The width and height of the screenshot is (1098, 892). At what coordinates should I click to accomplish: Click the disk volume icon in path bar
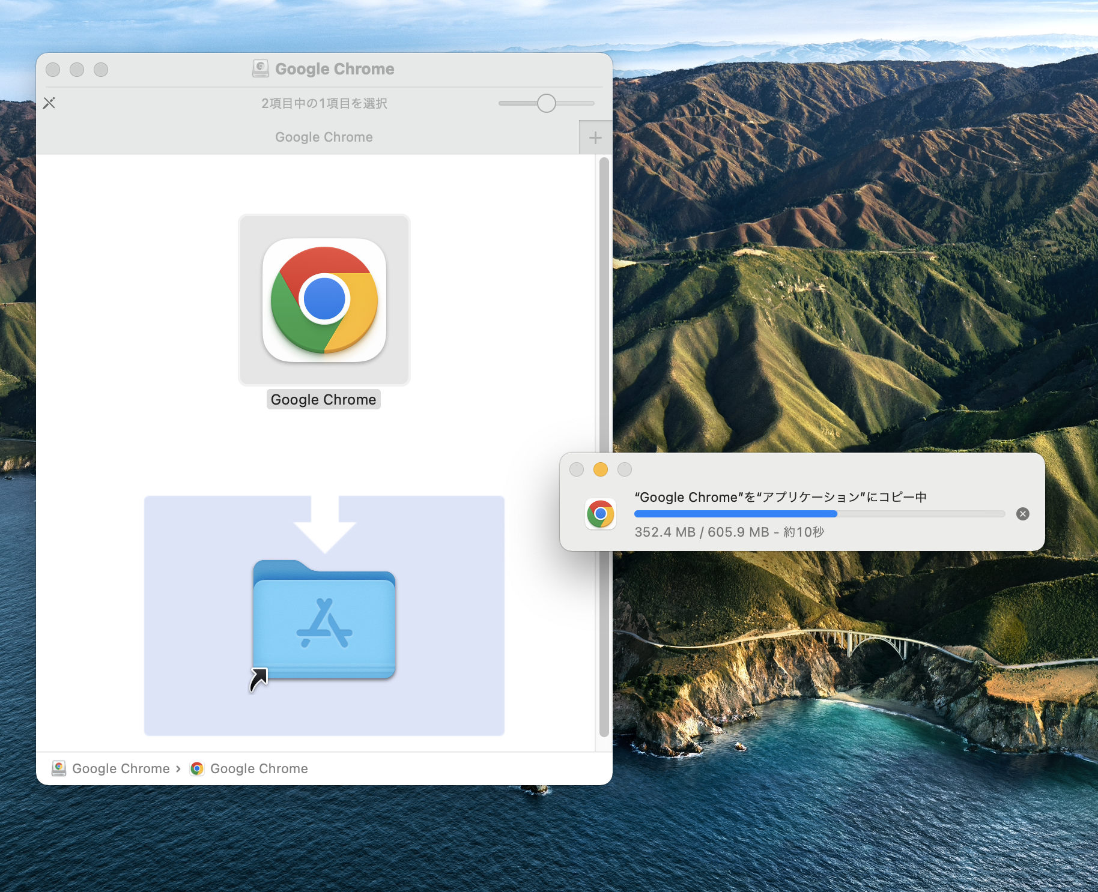click(x=59, y=768)
